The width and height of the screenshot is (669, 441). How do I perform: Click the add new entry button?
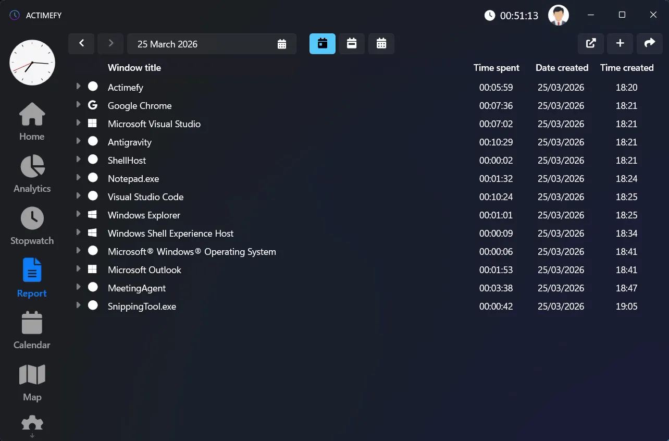[620, 44]
